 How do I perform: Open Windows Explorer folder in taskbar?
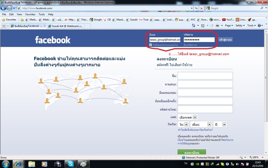click(x=32, y=163)
